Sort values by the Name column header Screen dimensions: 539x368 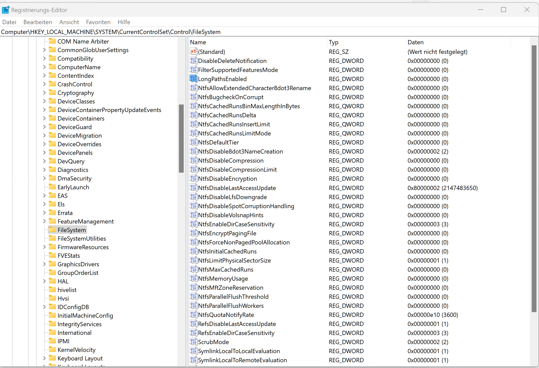coord(258,42)
